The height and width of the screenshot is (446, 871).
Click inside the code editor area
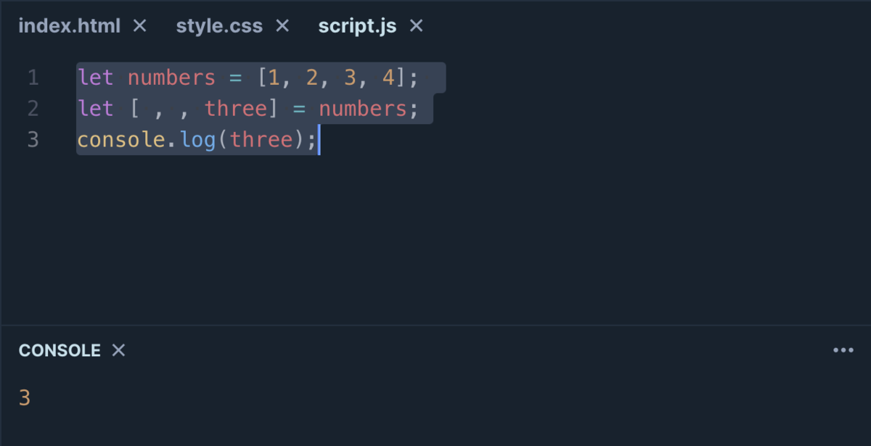point(435,218)
